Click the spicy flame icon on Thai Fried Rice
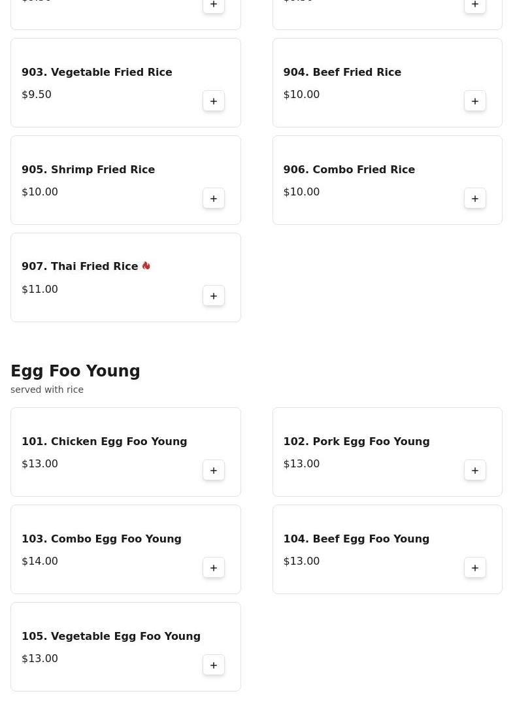 tap(146, 265)
